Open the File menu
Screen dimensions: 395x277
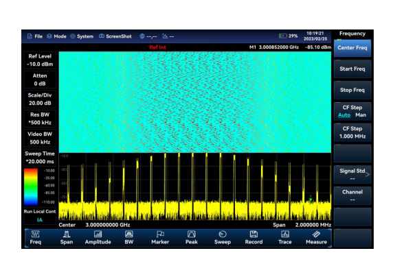point(35,36)
